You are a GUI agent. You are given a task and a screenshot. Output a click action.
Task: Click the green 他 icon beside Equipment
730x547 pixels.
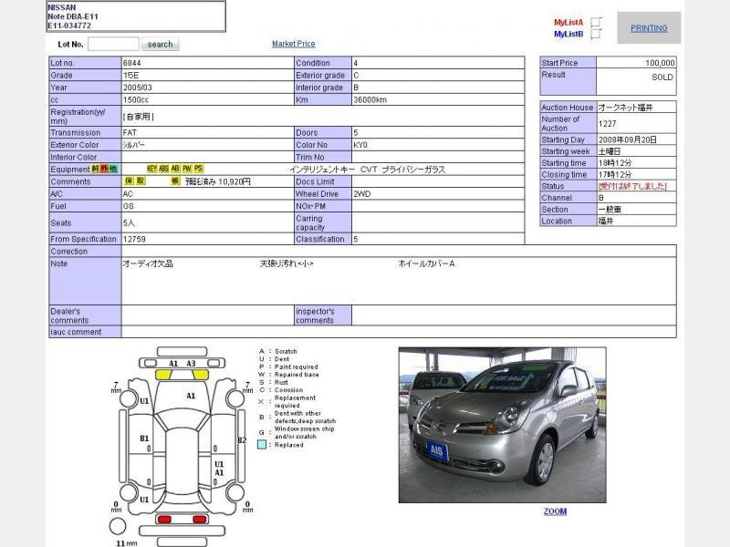click(113, 169)
